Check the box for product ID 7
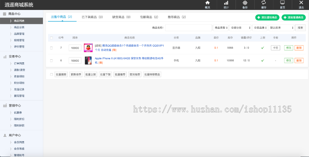The height and width of the screenshot is (157, 309). point(51,48)
